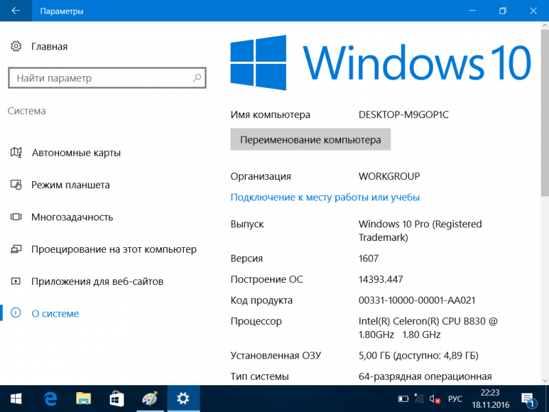Image resolution: width=549 pixels, height=412 pixels.
Task: Open the clock showing 22:23
Action: pyautogui.click(x=490, y=399)
